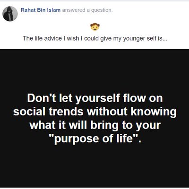This screenshot has height=189, width=189.
Task: Open Rahat Bin Islam's profile picture
Action: pyautogui.click(x=10, y=14)
